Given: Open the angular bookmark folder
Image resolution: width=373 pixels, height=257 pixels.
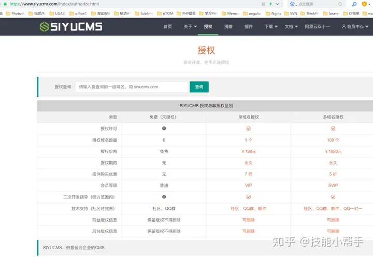Looking at the screenshot, I should [252, 13].
